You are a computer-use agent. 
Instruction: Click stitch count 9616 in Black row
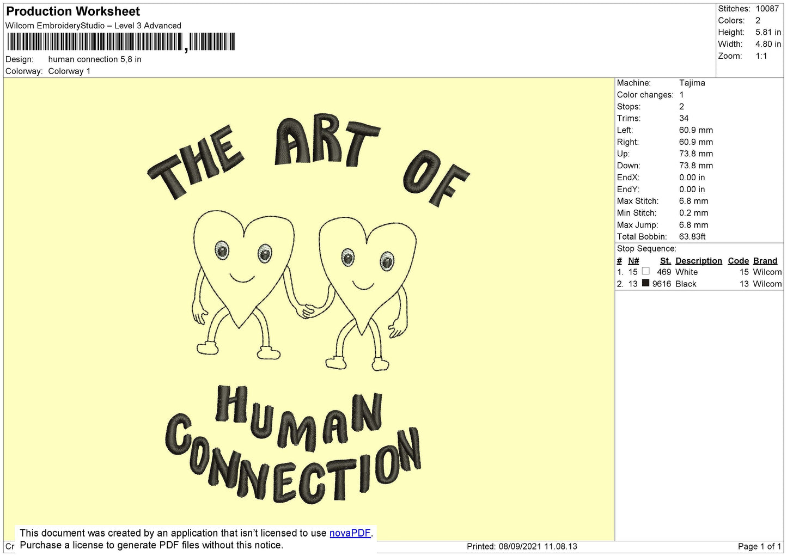662,284
